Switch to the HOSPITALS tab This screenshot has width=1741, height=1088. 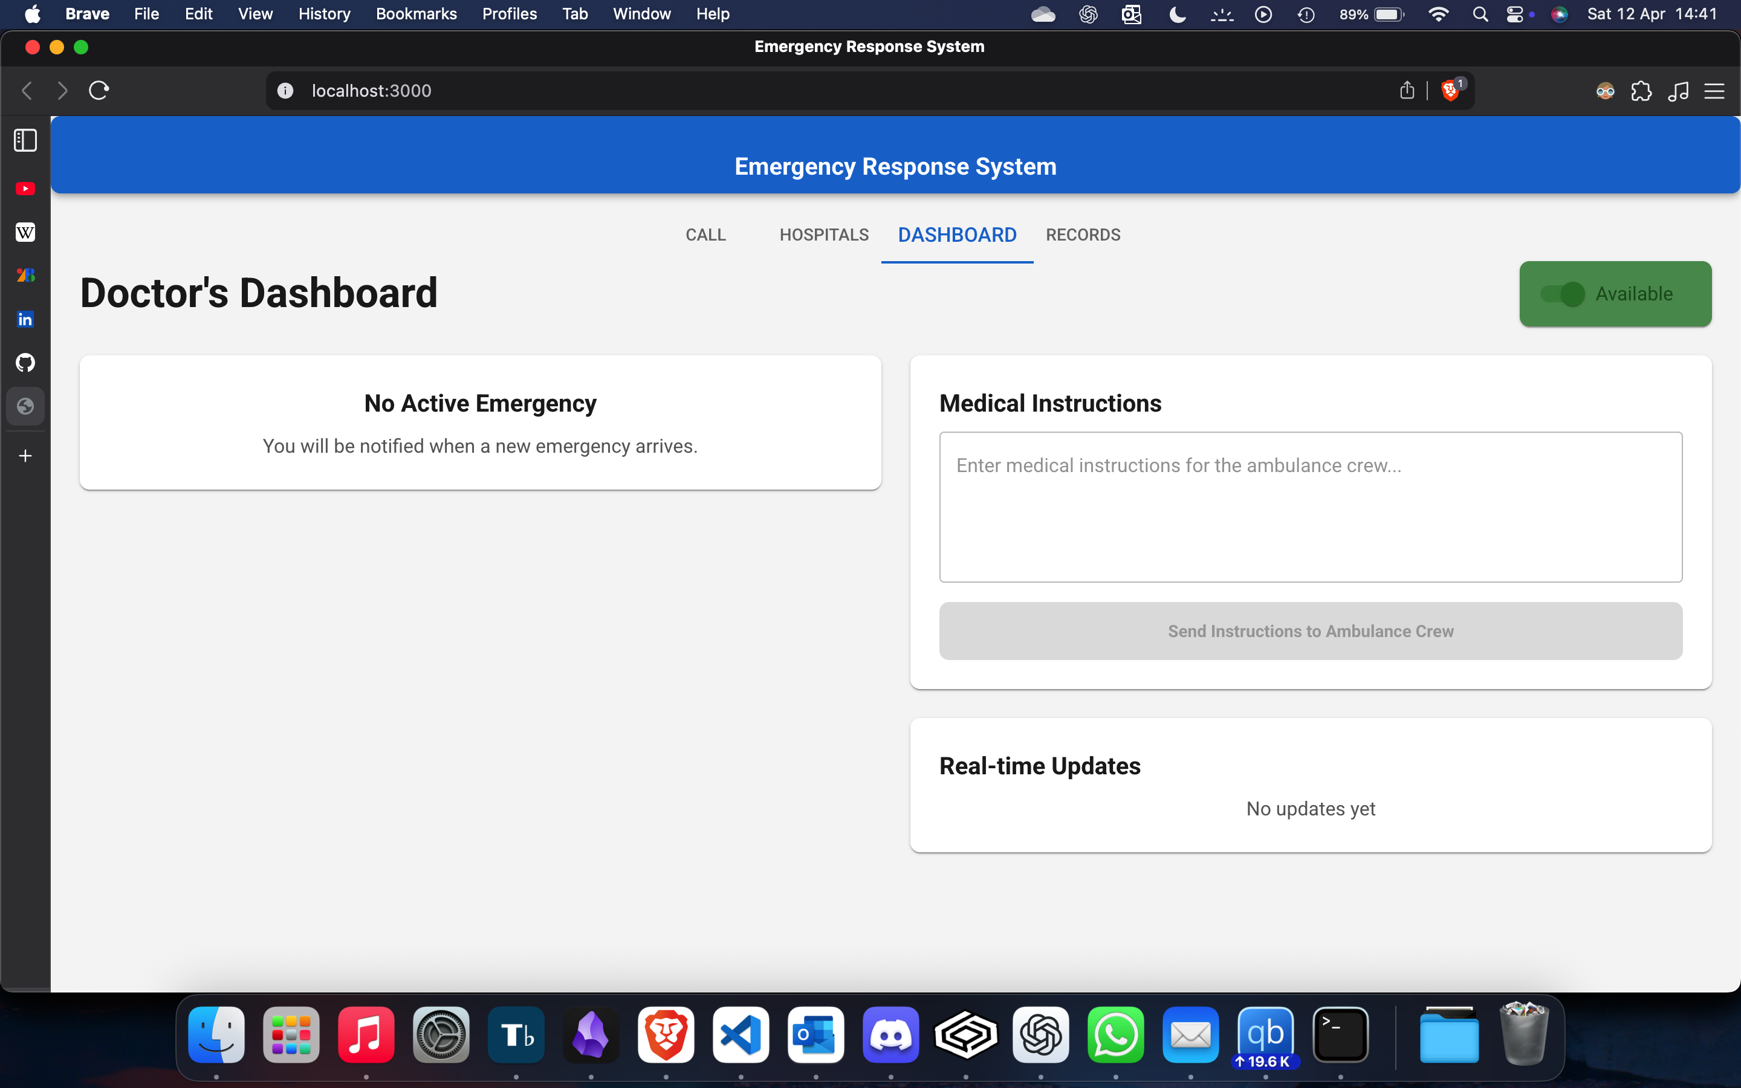pos(824,235)
